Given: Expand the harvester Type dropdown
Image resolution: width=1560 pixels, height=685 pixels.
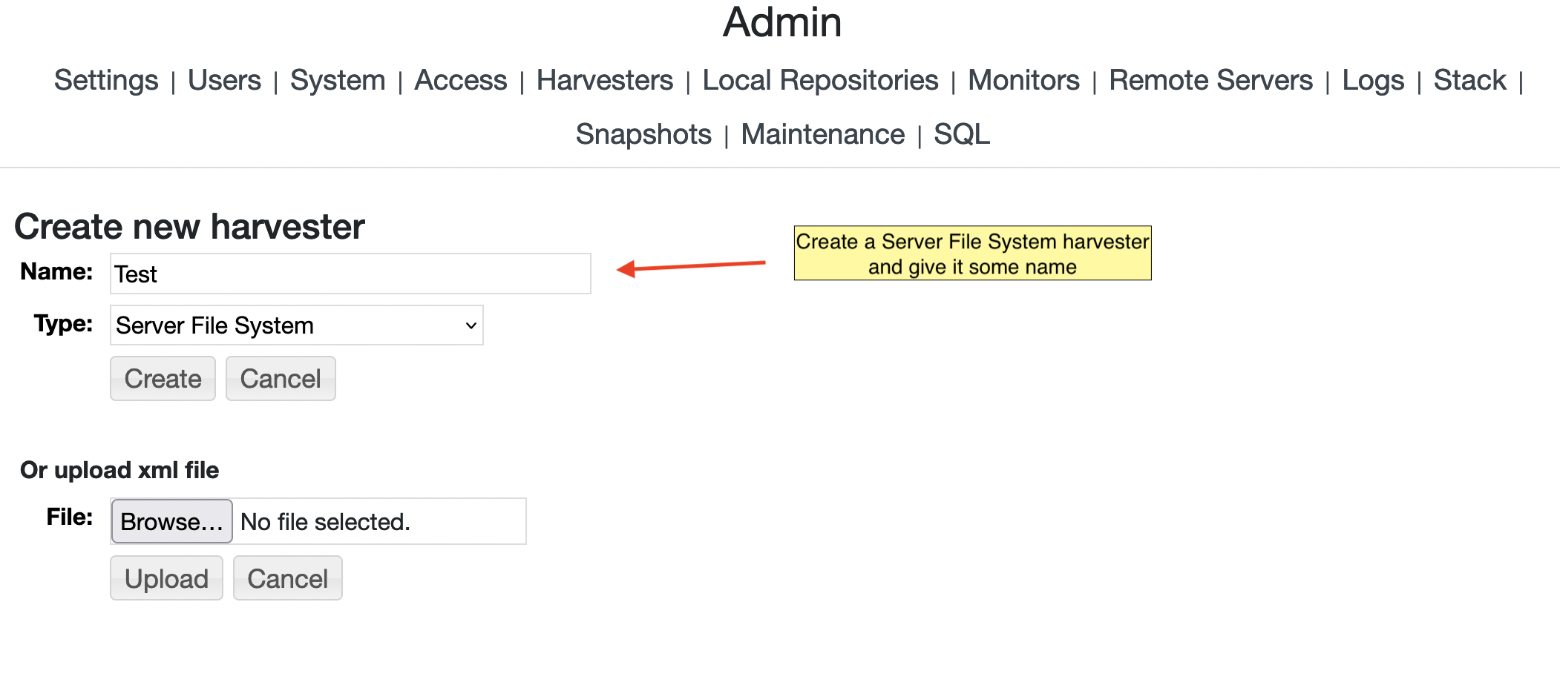Looking at the screenshot, I should pyautogui.click(x=296, y=325).
